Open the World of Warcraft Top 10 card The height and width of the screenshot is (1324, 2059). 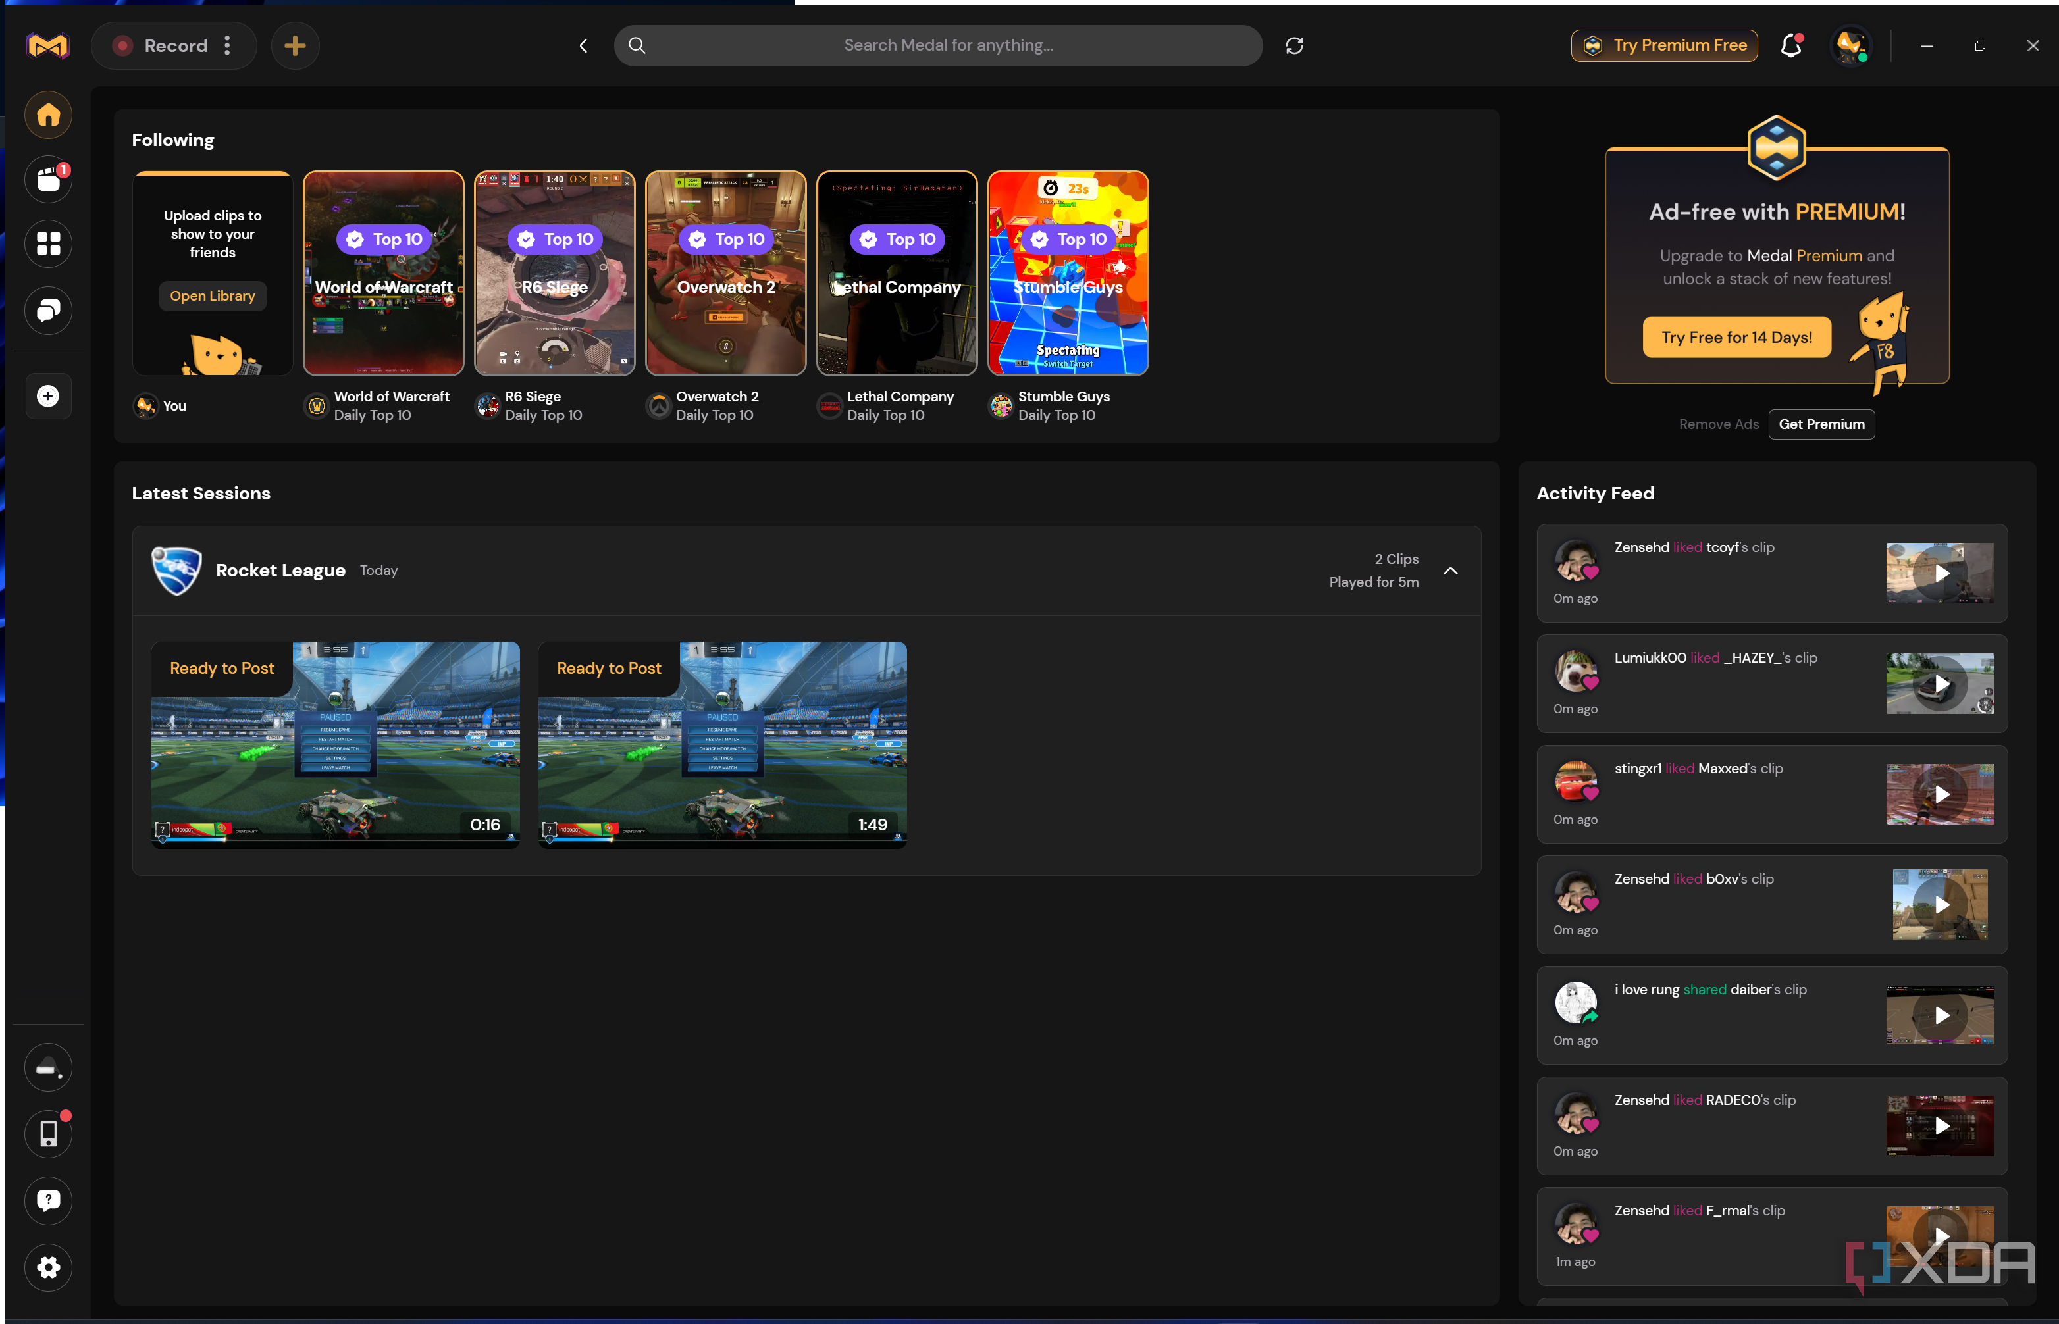click(x=384, y=273)
